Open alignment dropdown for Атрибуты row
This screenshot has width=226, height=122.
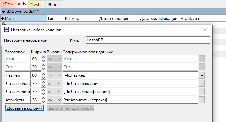click(54, 100)
